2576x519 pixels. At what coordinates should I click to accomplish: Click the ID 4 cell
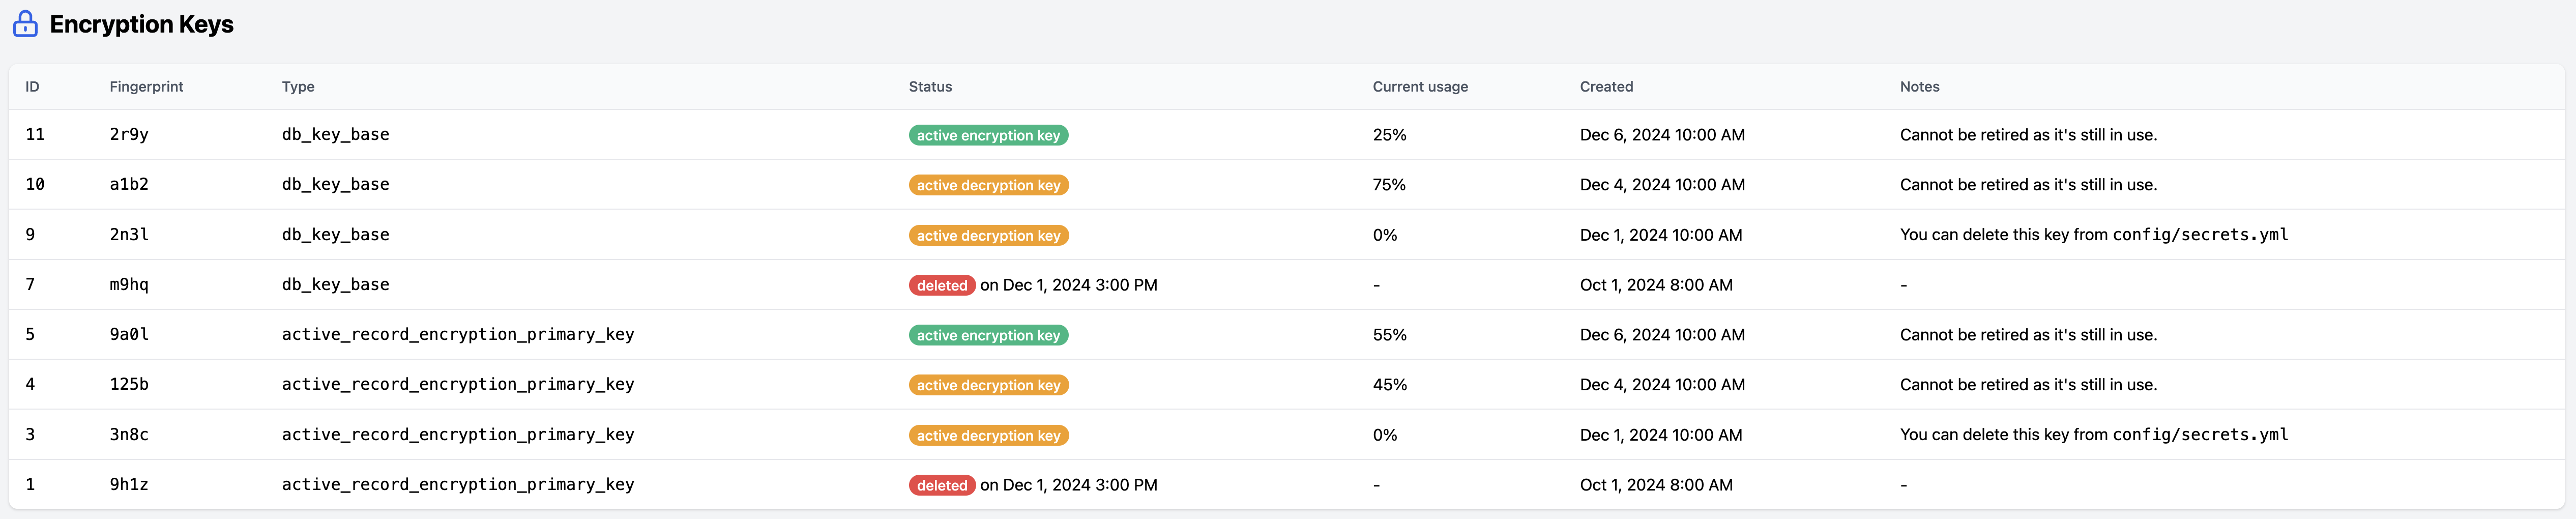(x=30, y=385)
